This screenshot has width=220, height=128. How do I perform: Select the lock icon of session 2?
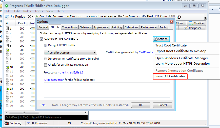7,33
